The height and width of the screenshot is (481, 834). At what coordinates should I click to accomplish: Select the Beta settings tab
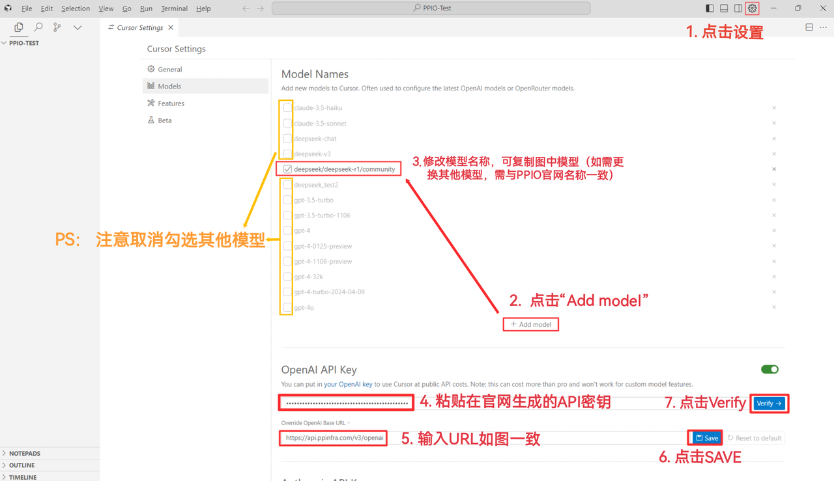click(x=205, y=120)
